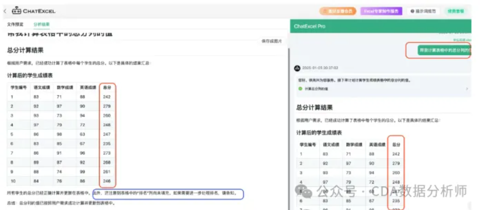Image resolution: width=481 pixels, height=210 pixels.
Task: Click total 248 in the left table
Action: [107, 124]
